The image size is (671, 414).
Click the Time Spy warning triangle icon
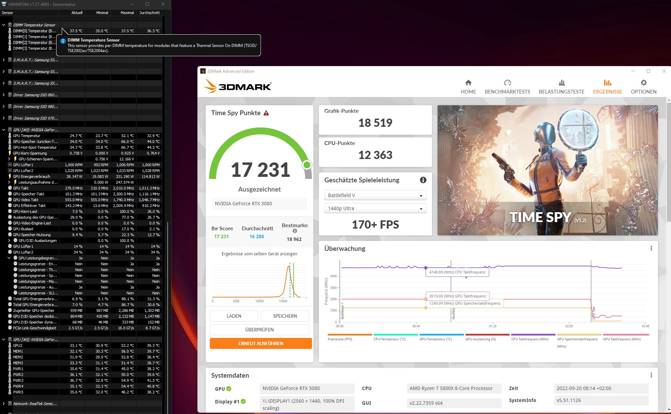266,113
